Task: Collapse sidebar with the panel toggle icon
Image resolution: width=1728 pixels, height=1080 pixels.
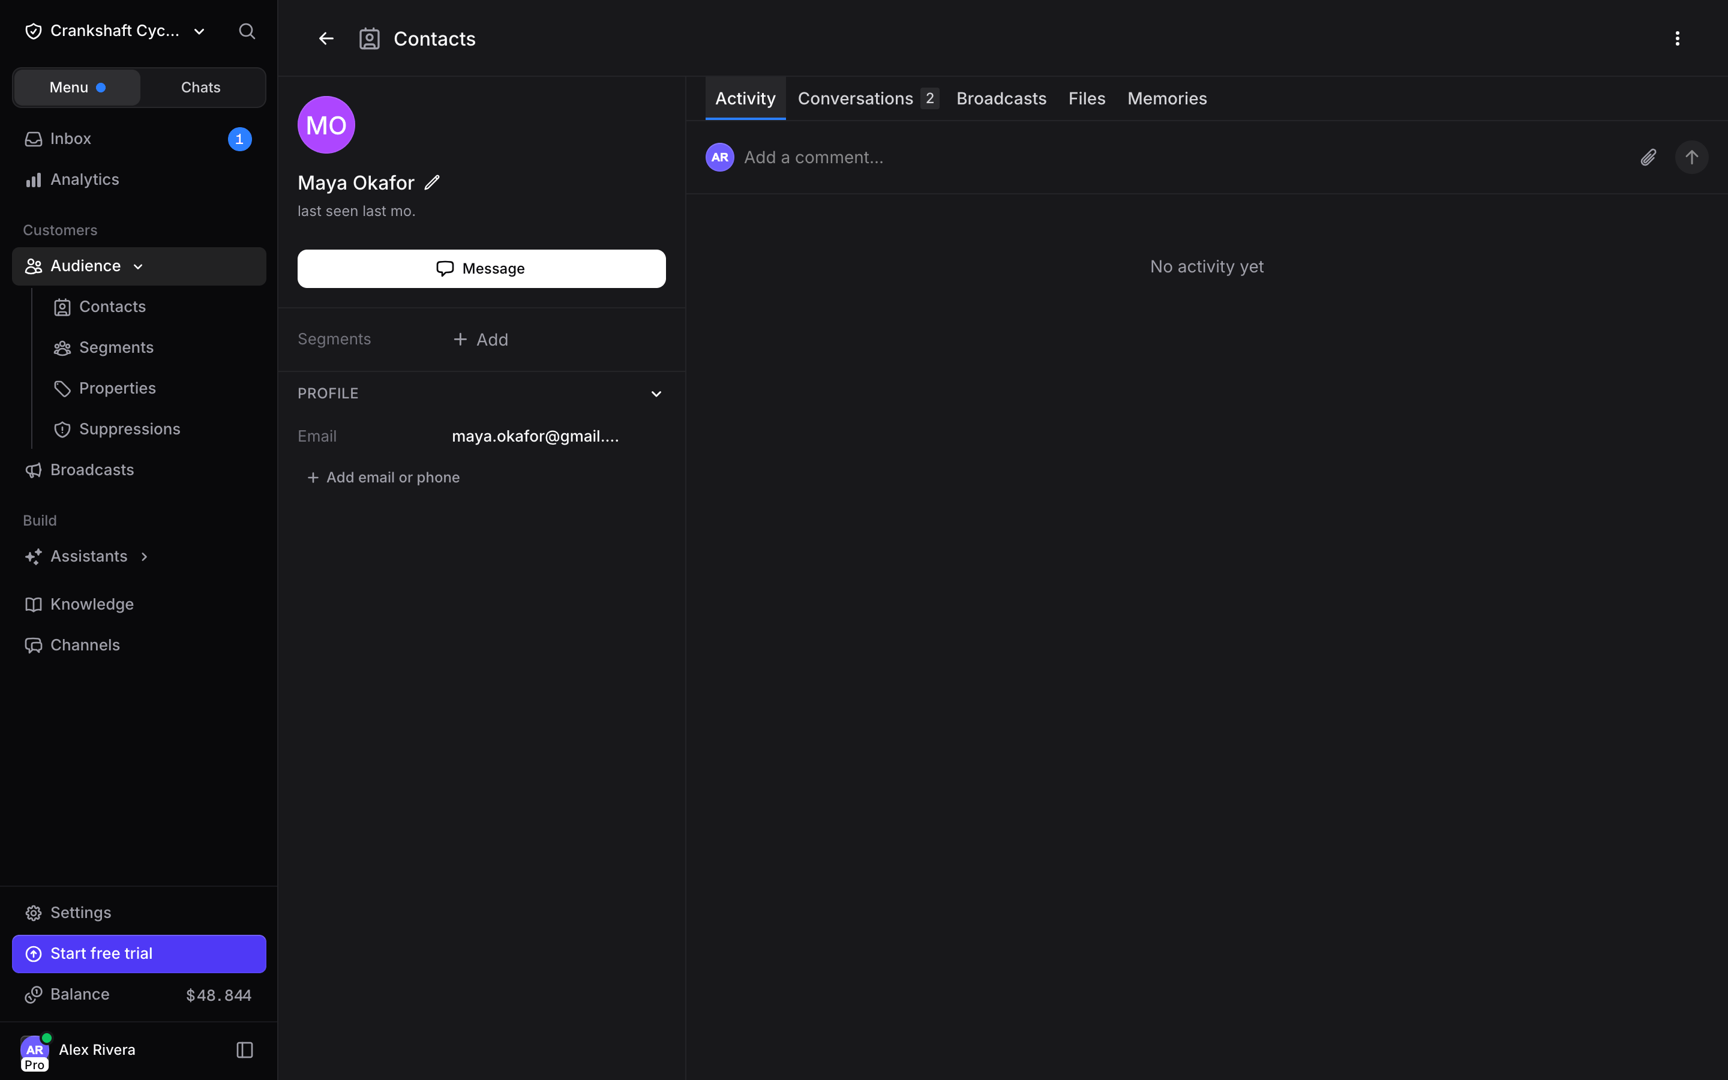Action: [x=245, y=1049]
